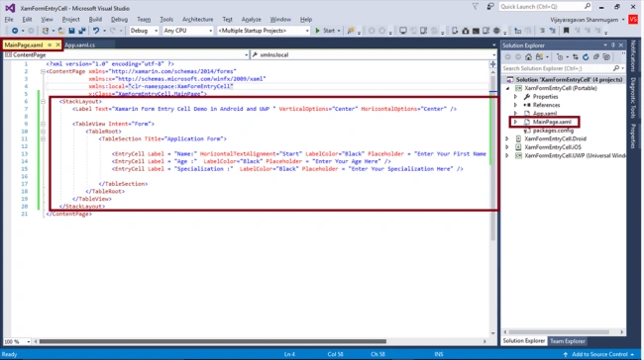The width and height of the screenshot is (644, 360).
Task: Click the Save All icon in the toolbar
Action: 81,31
